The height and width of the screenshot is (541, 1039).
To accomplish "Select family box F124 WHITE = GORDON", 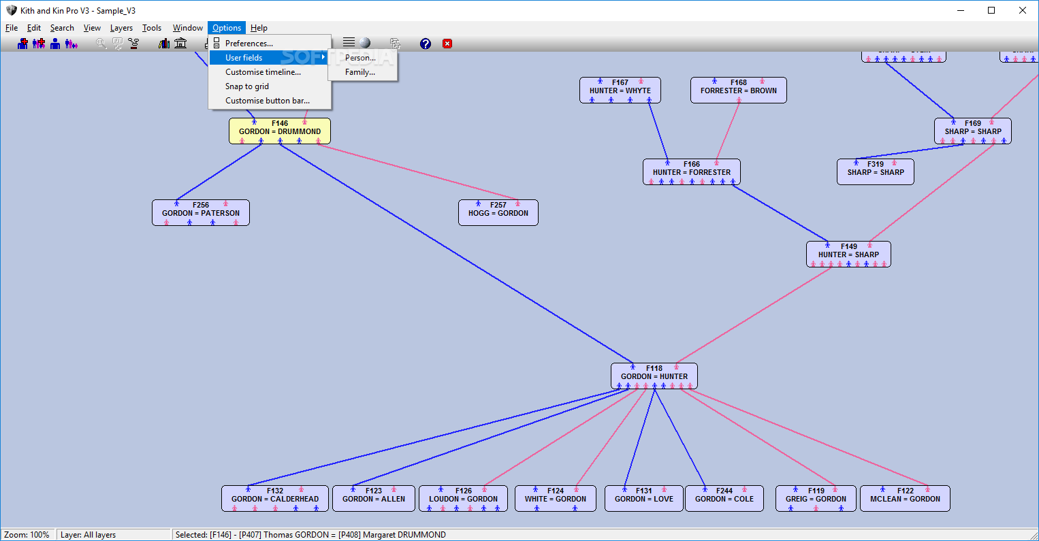I will click(x=556, y=499).
